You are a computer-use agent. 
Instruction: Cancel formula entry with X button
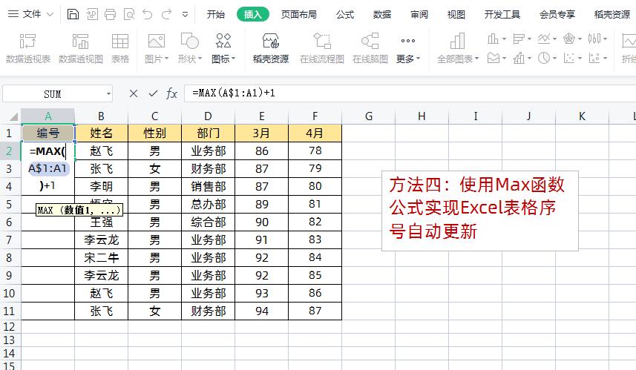133,93
